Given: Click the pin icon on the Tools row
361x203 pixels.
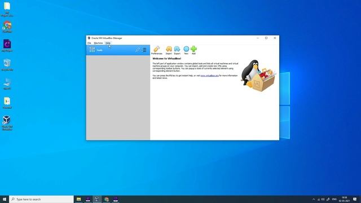Looking at the screenshot, I should tap(138, 50).
